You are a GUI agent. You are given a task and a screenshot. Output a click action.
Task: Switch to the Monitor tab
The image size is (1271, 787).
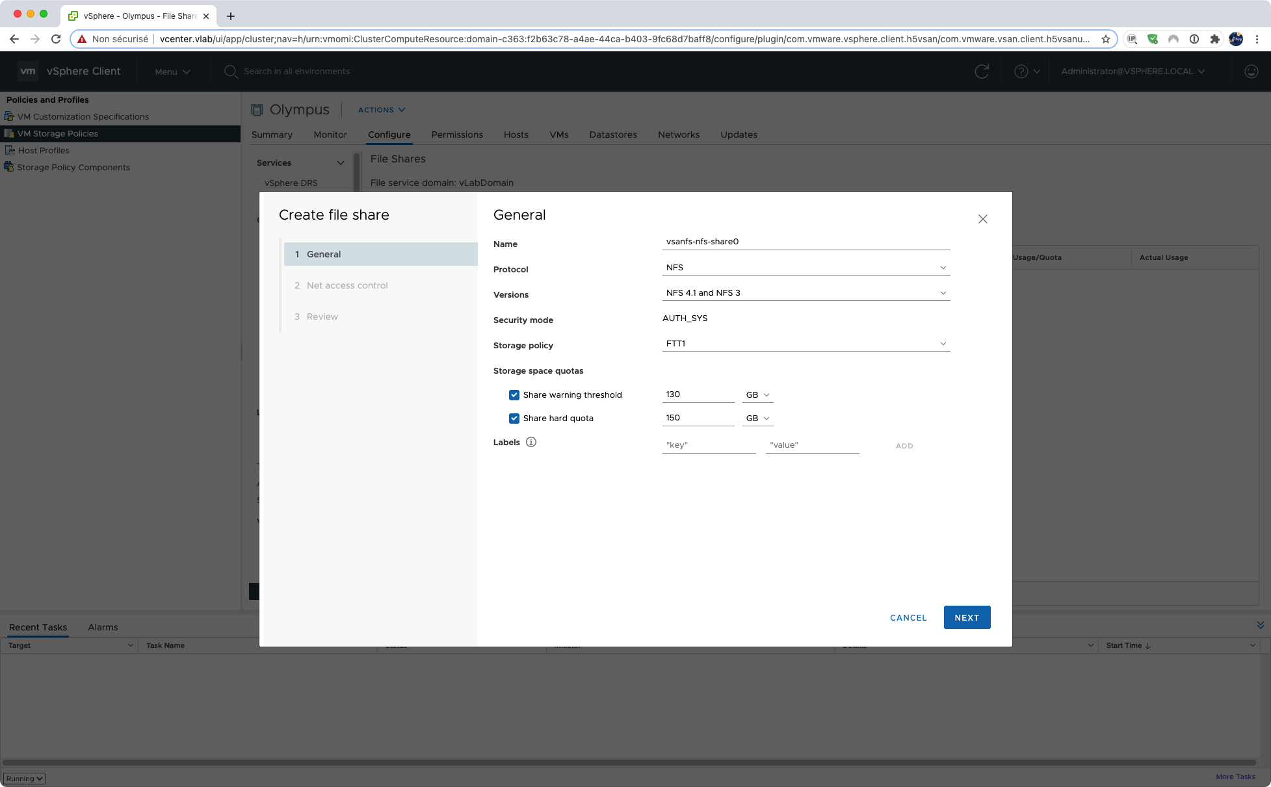(330, 135)
